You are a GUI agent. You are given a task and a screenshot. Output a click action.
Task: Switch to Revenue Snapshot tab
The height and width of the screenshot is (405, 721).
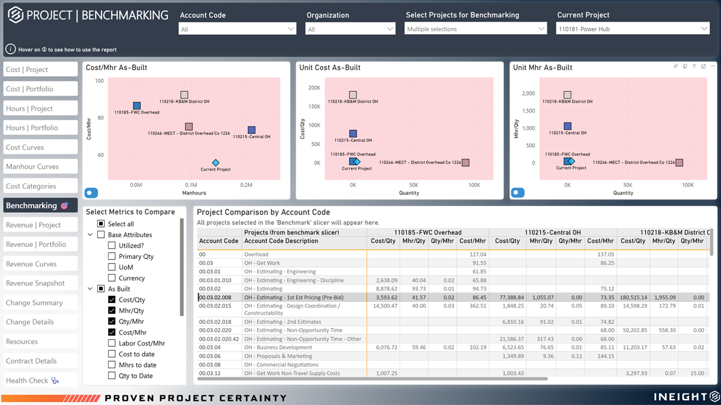coord(40,283)
